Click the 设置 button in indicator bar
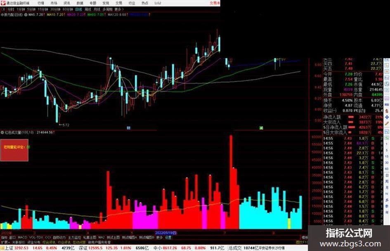 pos(168,237)
